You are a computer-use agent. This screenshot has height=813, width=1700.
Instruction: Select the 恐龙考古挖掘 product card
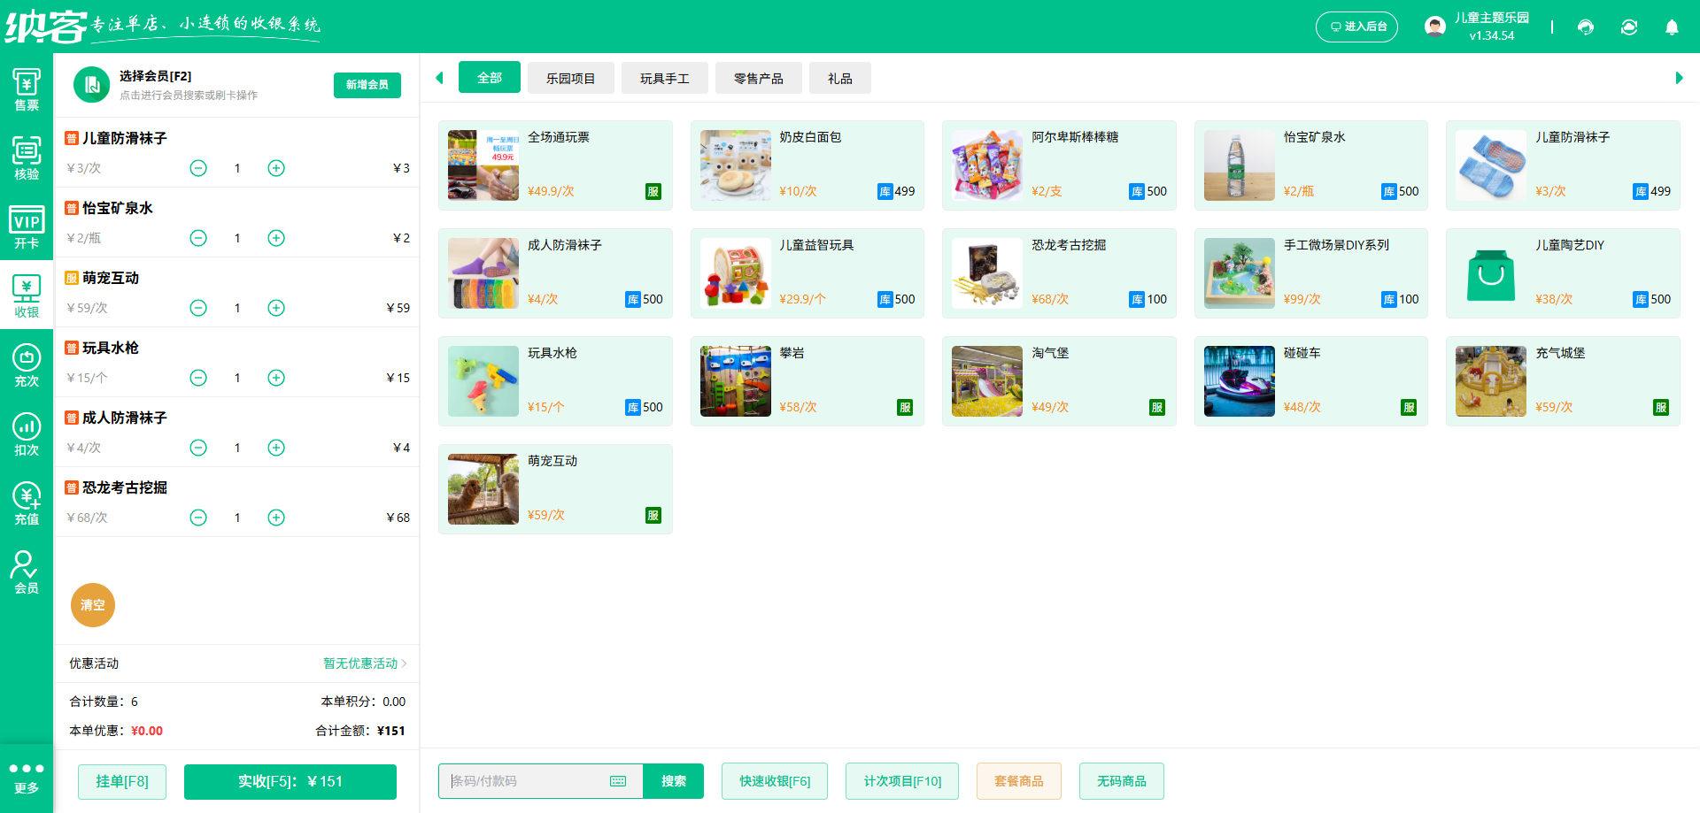coord(1059,273)
